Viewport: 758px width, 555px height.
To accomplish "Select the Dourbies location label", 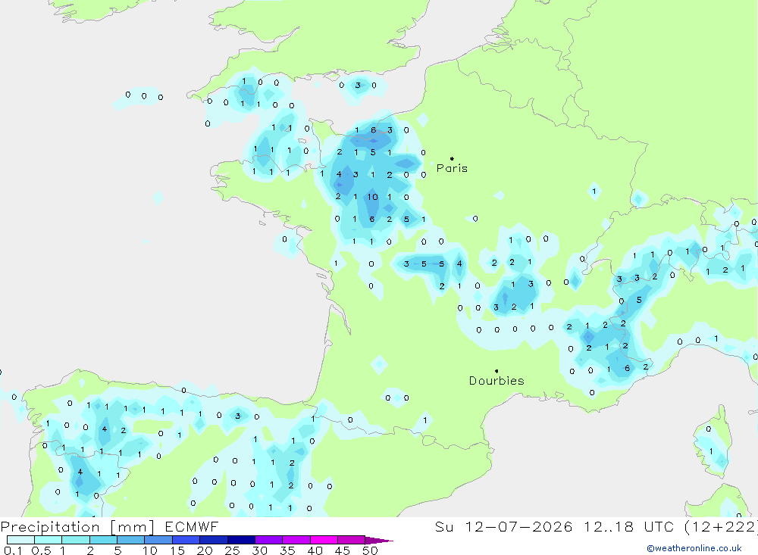I will click(496, 381).
